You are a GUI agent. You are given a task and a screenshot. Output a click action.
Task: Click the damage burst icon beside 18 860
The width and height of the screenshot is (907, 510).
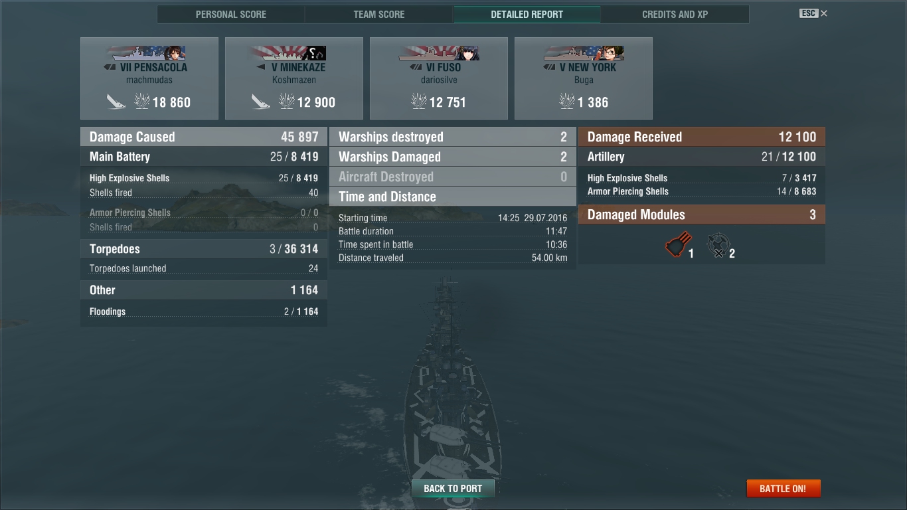142,102
